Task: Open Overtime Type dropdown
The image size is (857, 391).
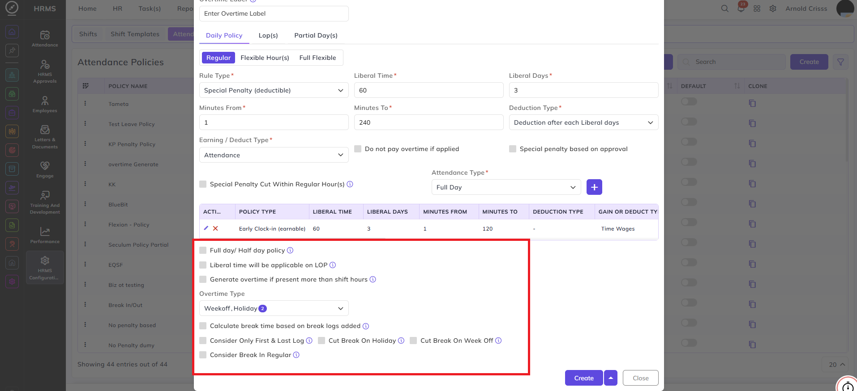Action: point(274,308)
